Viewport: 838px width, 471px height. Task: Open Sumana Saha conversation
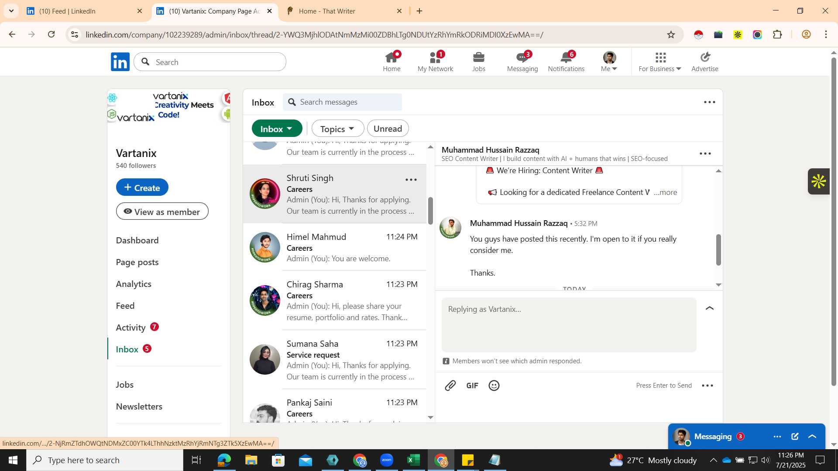tap(334, 360)
